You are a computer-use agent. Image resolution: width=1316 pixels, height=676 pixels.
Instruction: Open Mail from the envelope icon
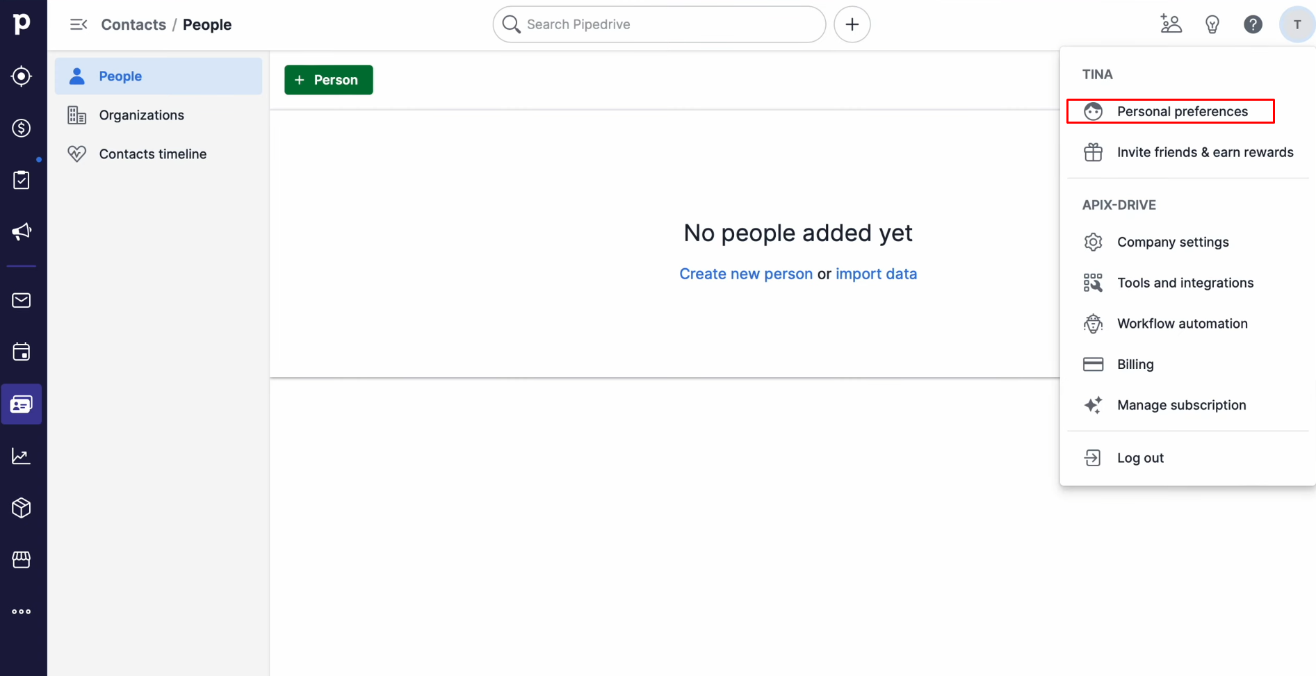[22, 300]
